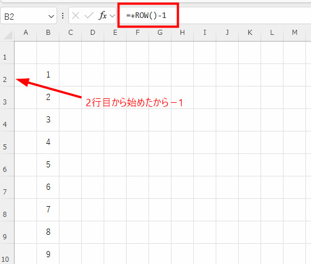Select column A header

coord(26,33)
